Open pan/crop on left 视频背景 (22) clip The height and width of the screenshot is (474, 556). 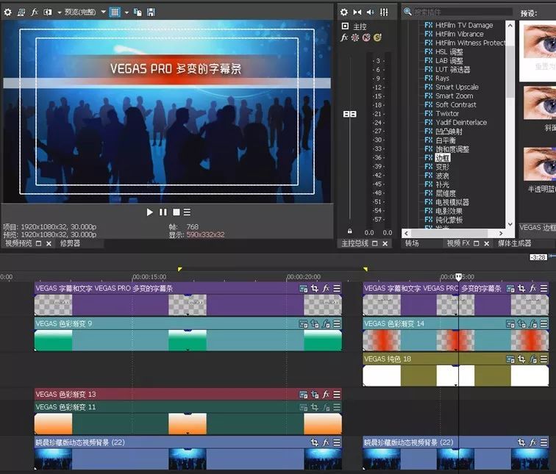pyautogui.click(x=315, y=442)
